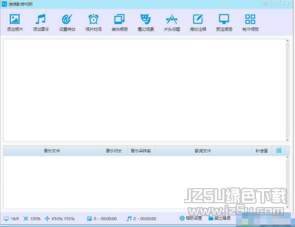Click the Lyrics File (歌词文件) column header
The image size is (295, 227).
click(x=203, y=151)
